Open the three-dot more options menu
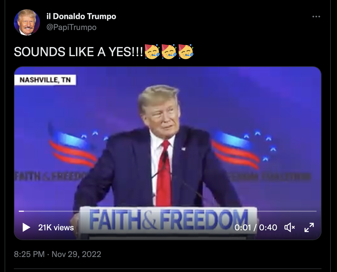337x272 pixels. [316, 17]
